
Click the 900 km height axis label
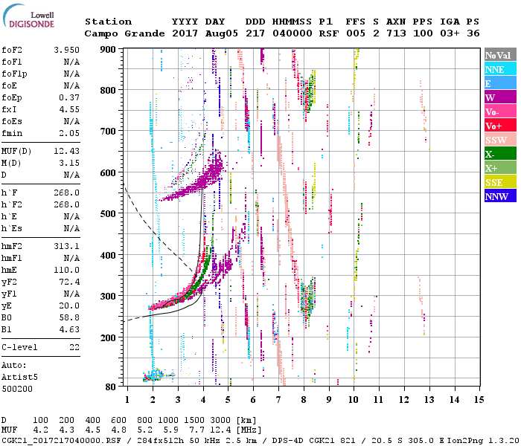(x=108, y=50)
